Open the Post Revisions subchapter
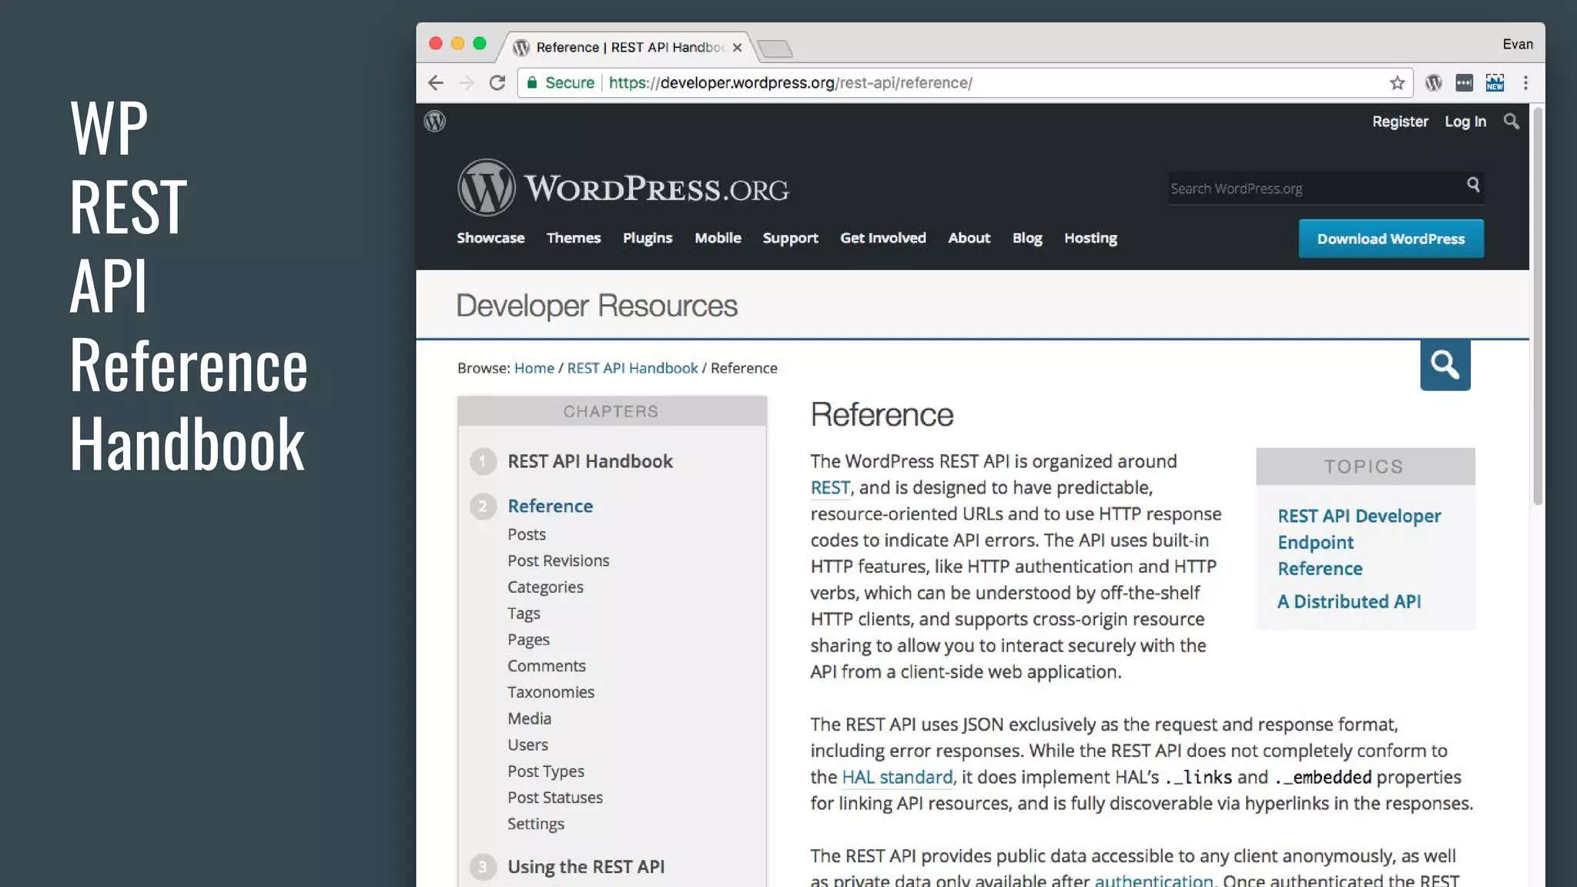 coord(558,561)
